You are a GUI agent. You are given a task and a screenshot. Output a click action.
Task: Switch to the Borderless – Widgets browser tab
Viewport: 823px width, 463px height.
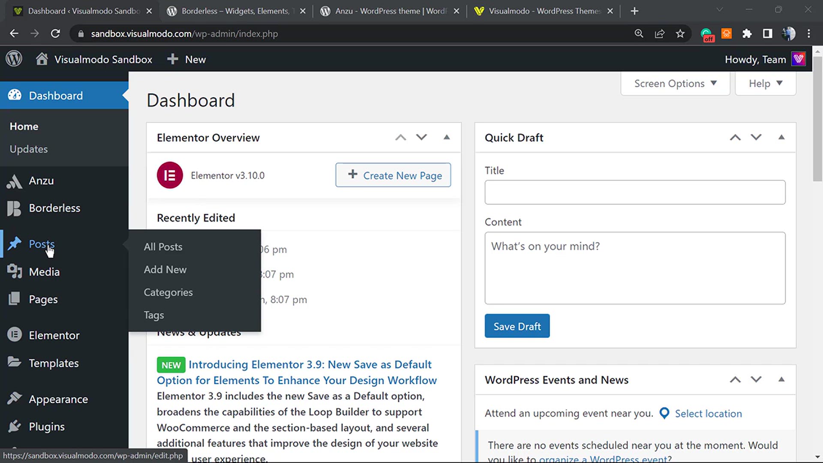pos(235,11)
